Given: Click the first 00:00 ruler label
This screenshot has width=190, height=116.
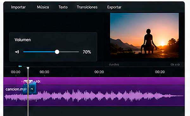Looking at the screenshot, I should click(16, 72).
